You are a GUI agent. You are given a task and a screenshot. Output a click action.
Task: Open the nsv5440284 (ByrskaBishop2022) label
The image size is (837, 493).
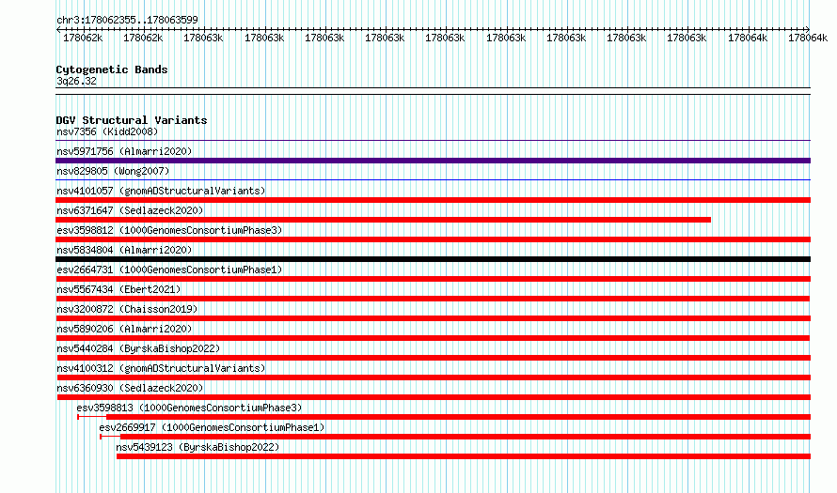(138, 348)
